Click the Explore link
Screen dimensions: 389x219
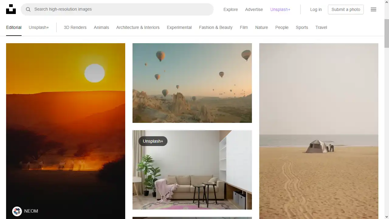pos(231,9)
